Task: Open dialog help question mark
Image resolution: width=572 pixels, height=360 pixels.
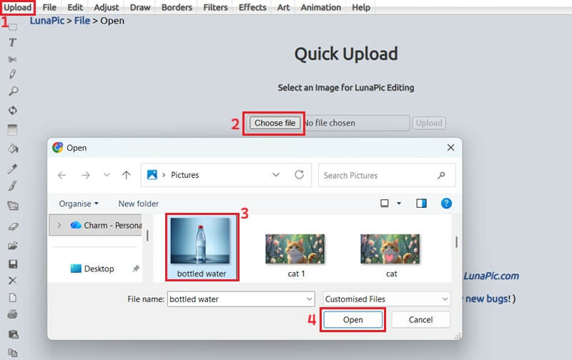Action: coord(446,204)
